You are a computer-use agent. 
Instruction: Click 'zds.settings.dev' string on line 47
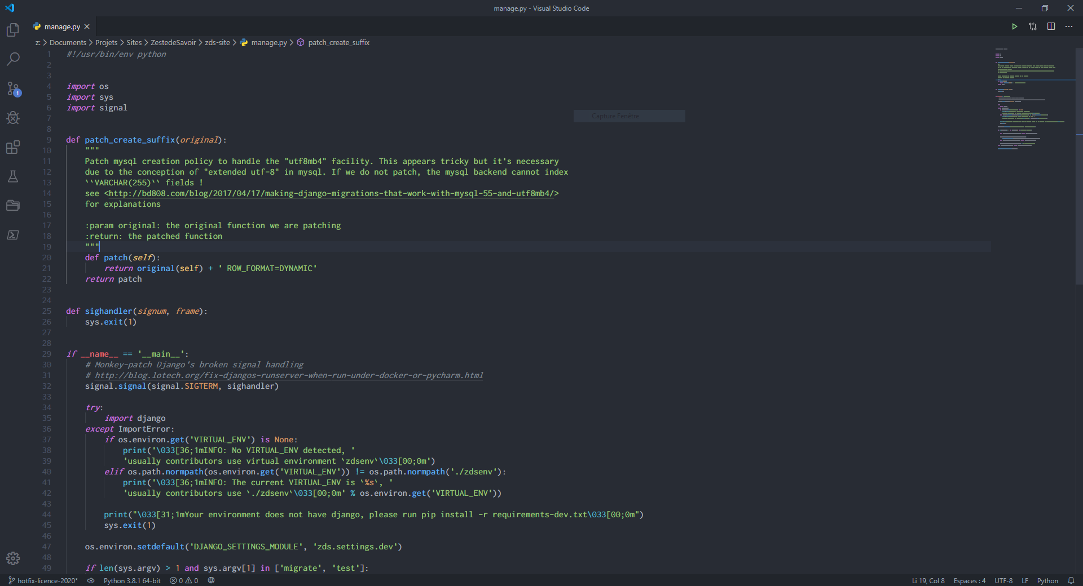pos(357,547)
